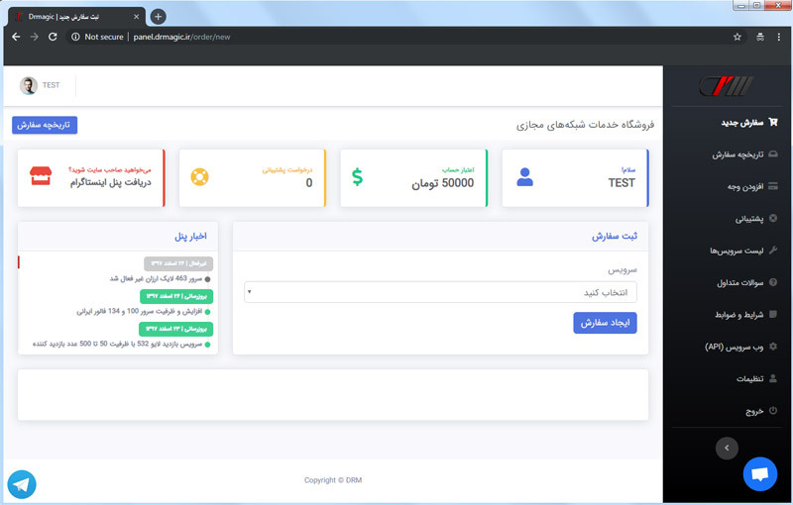Click the gray inactive news tag badge
The height and width of the screenshot is (505, 793).
coord(178,263)
